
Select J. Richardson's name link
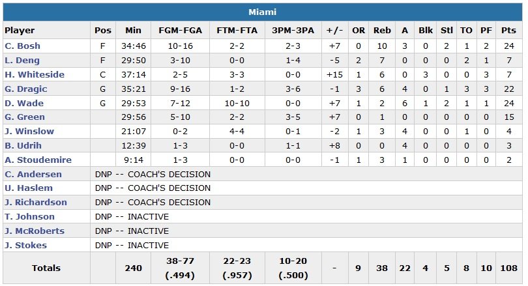pyautogui.click(x=36, y=203)
